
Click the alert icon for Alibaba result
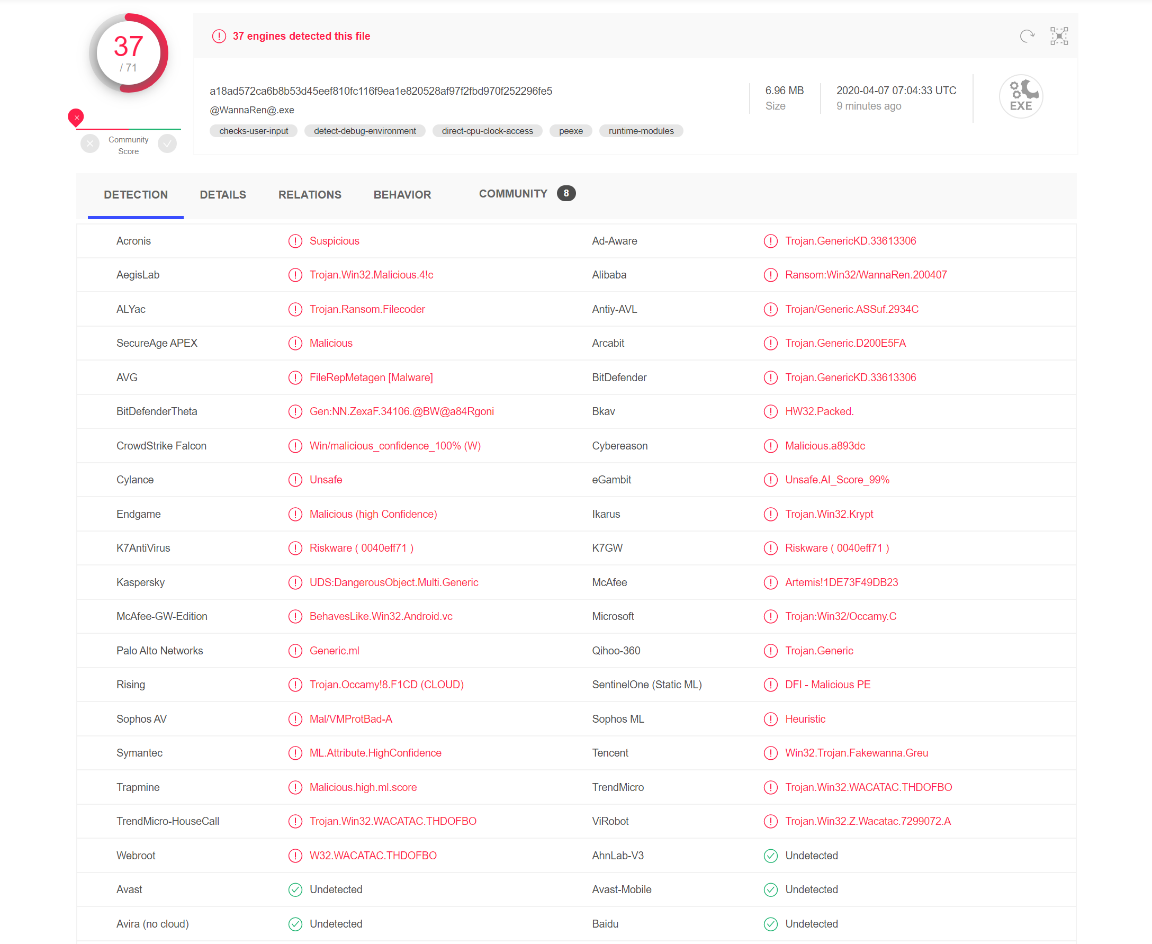770,275
